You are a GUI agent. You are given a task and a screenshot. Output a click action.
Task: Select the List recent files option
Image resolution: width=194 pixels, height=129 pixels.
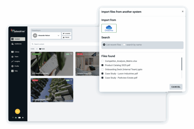pos(104,45)
